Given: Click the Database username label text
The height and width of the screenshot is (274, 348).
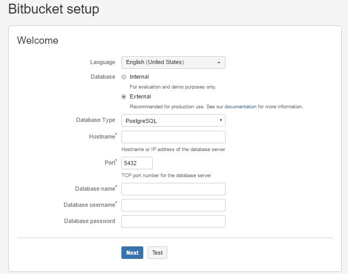Looking at the screenshot, I should (x=89, y=205).
